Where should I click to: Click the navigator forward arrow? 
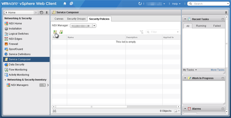36,13
